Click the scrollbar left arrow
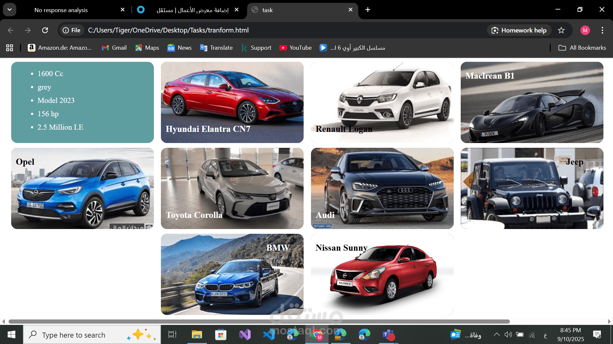The width and height of the screenshot is (613, 344). tap(4, 321)
